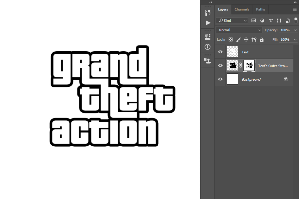Turn layer filtering on or off
This screenshot has height=199, width=299.
[x=296, y=20]
